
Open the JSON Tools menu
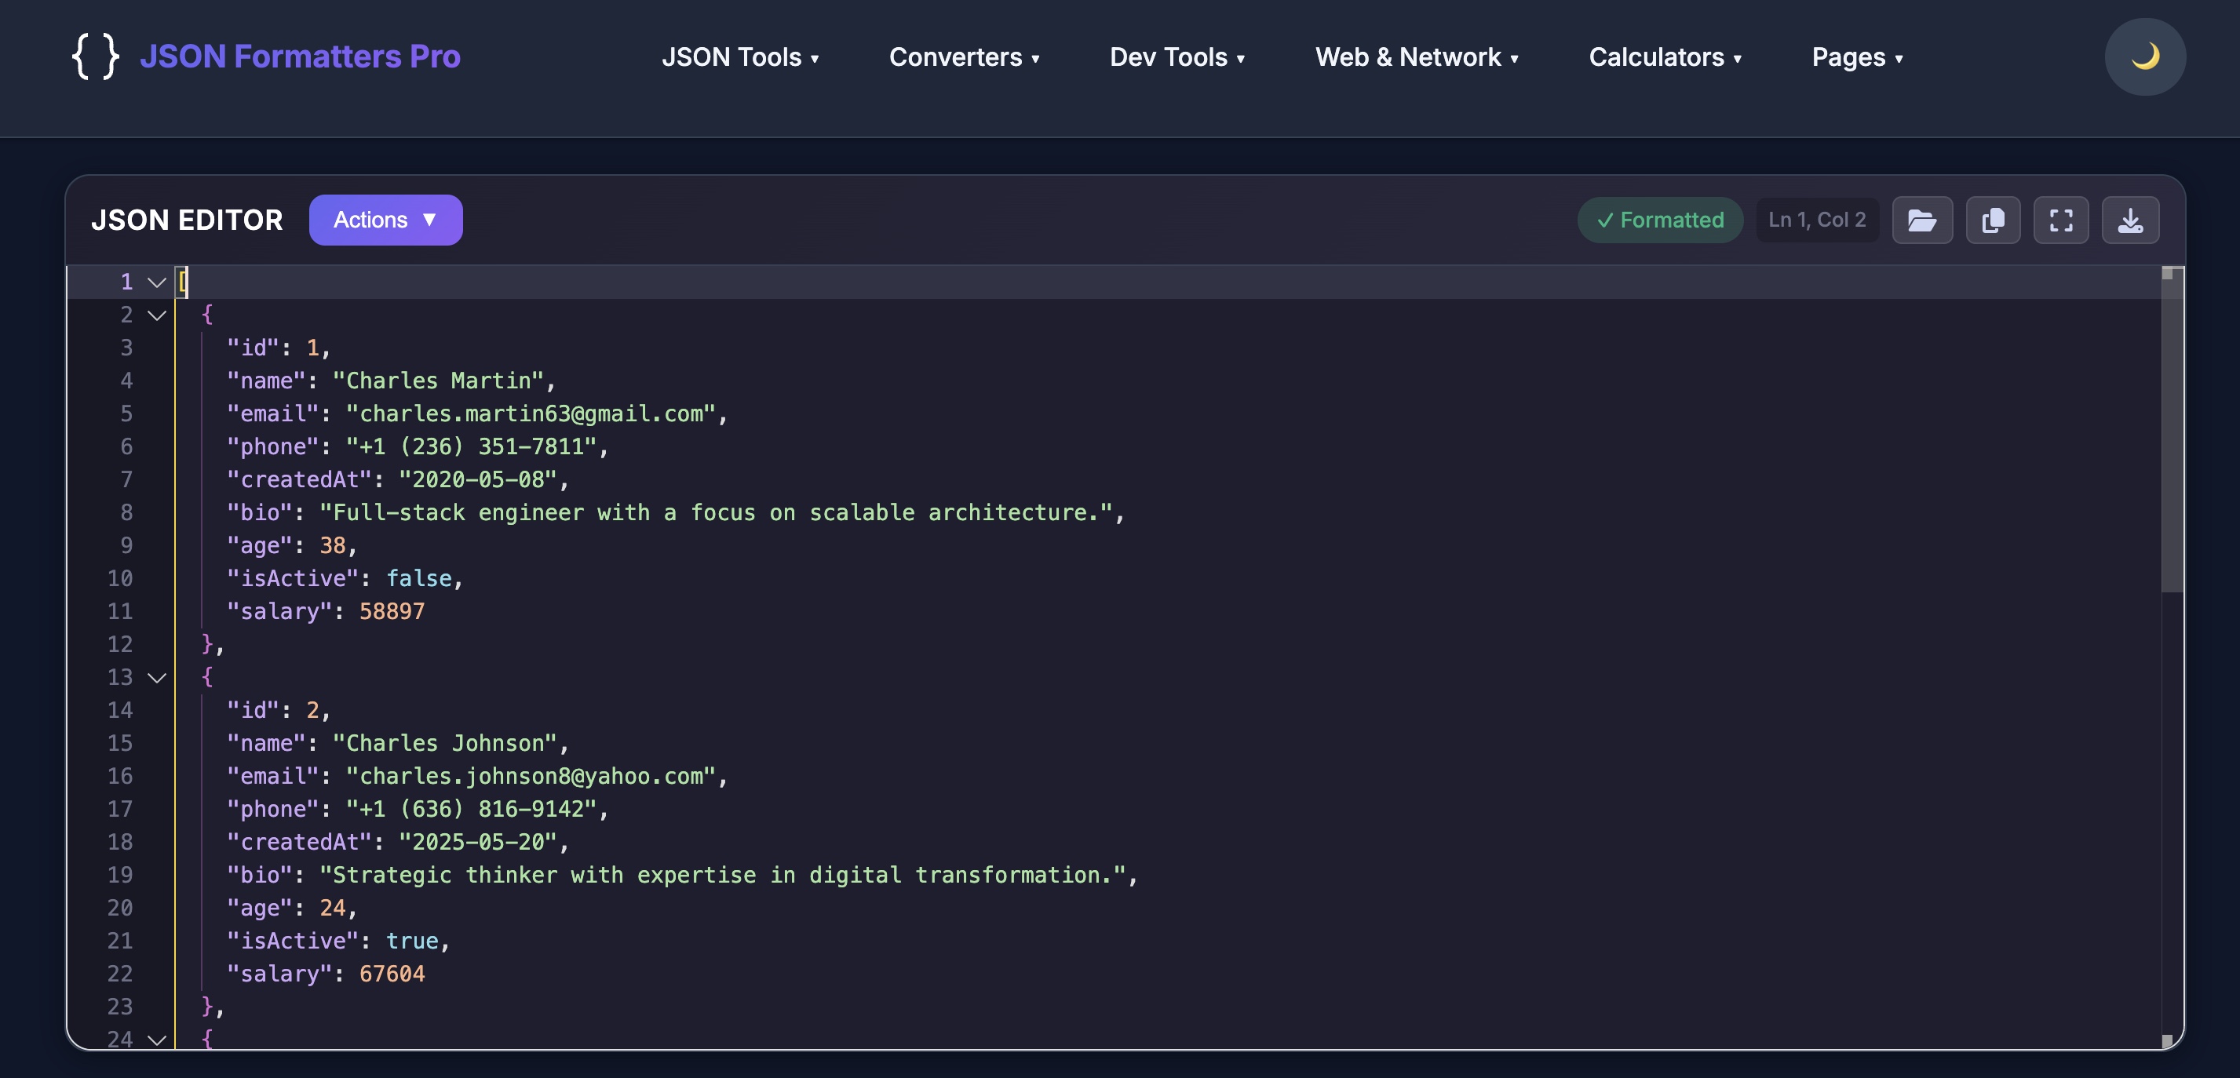click(740, 56)
